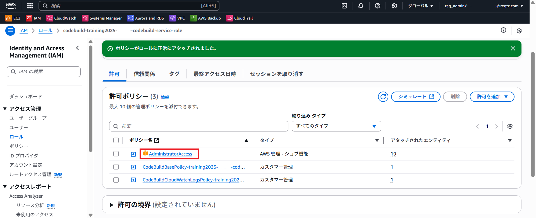Click the 削除 button
The width and height of the screenshot is (536, 218).
pos(455,97)
